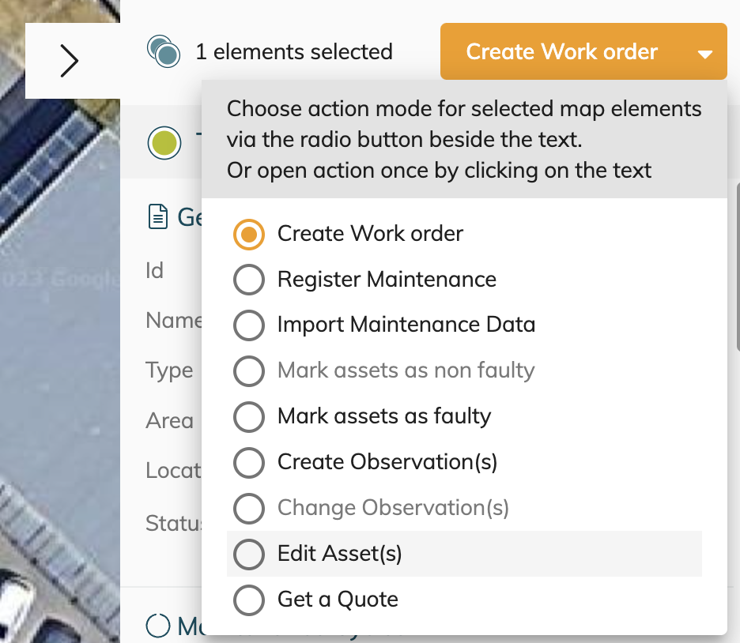Viewport: 740px width, 643px height.
Task: Choose the Mark assets as faulty radio button
Action: 249,417
